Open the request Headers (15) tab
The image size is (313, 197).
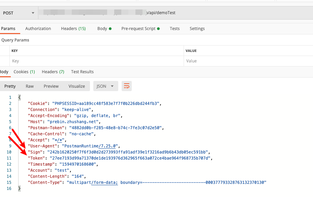coord(73,29)
